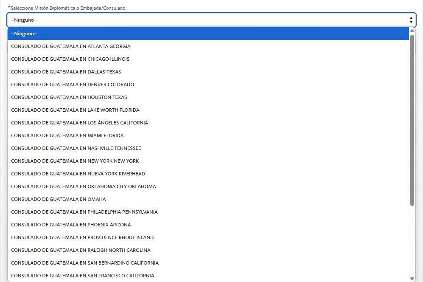Select Consulado de Guatemala en Providence Rhode Island

(x=208, y=237)
